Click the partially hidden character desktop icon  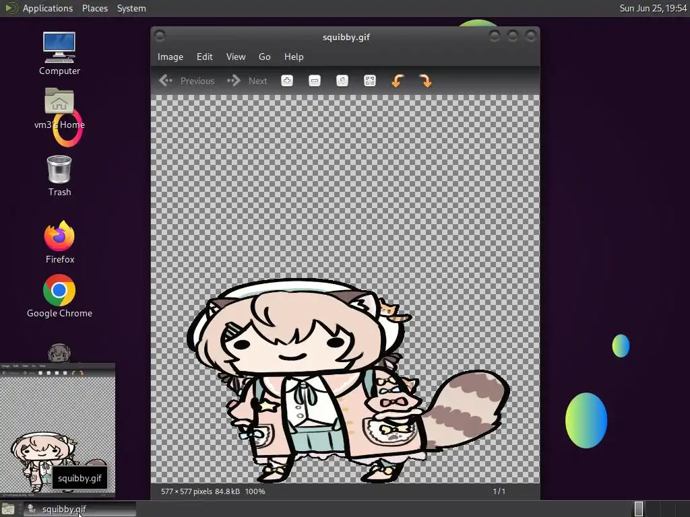[59, 353]
